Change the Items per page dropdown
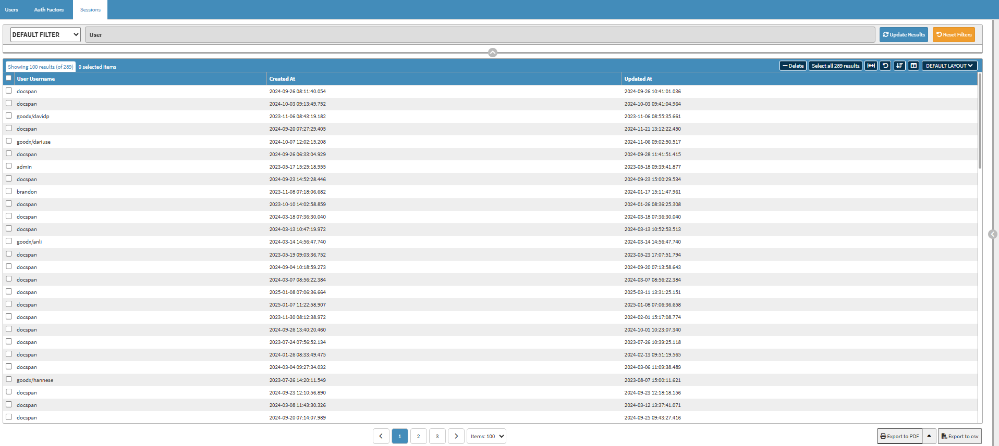This screenshot has height=446, width=999. coord(486,436)
